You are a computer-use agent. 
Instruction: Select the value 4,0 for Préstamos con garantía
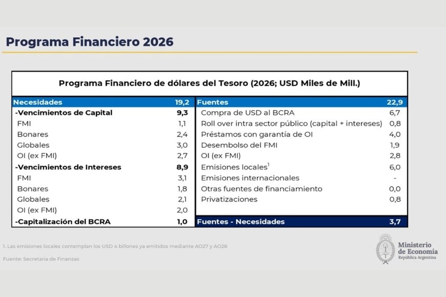tap(395, 135)
